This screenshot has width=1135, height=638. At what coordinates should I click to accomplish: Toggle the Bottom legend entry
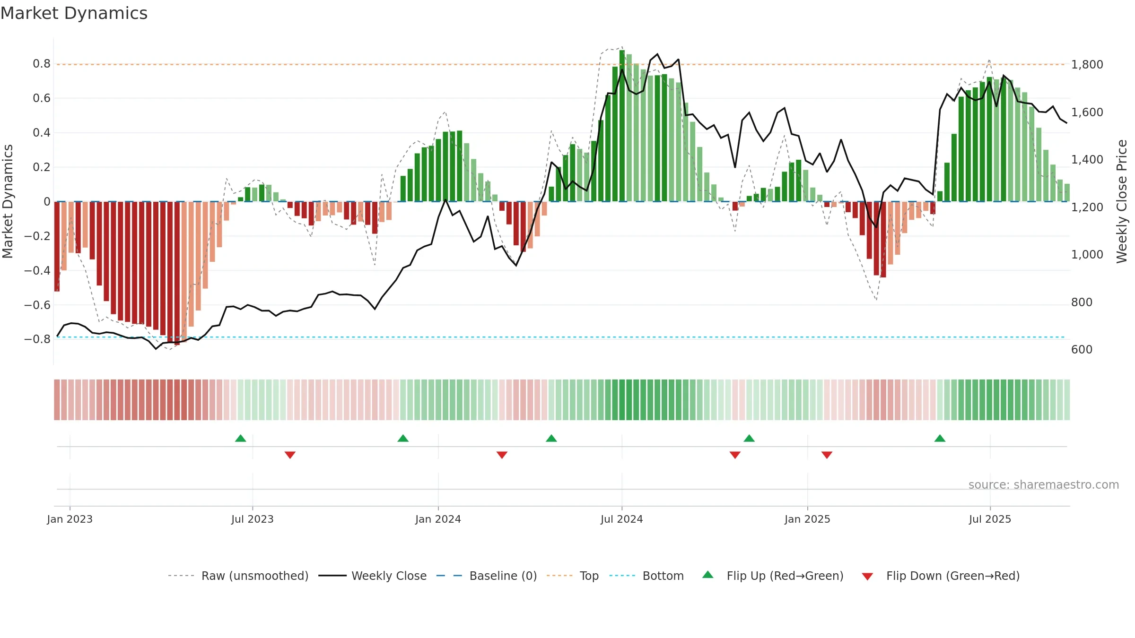[646, 576]
